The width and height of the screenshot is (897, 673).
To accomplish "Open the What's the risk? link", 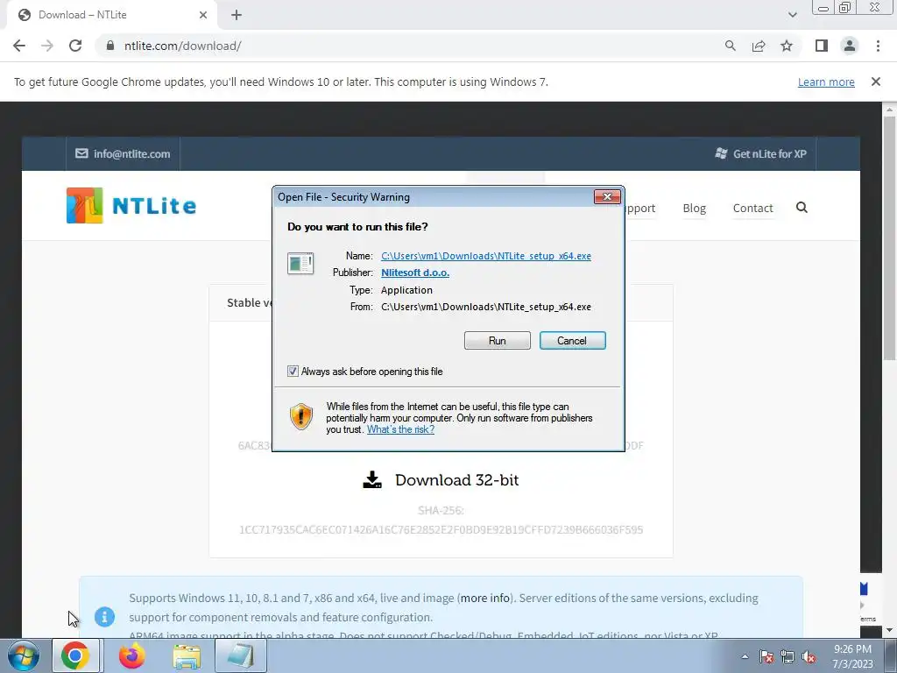I will point(400,429).
